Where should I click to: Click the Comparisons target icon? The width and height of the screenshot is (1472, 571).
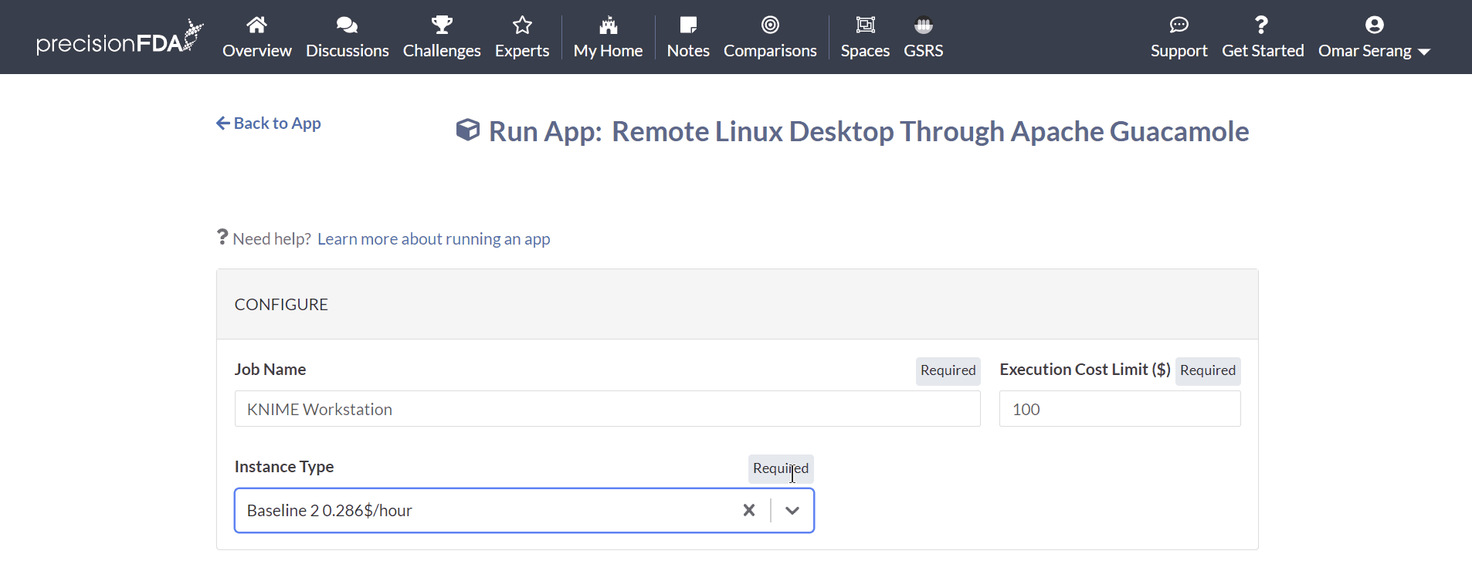pyautogui.click(x=770, y=25)
